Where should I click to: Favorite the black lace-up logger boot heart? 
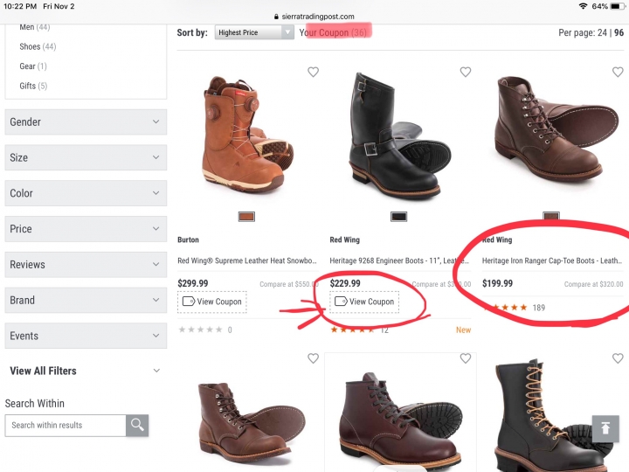618,358
